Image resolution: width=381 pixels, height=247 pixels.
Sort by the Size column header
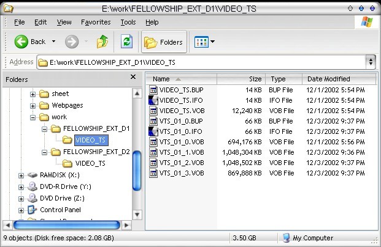(x=241, y=79)
